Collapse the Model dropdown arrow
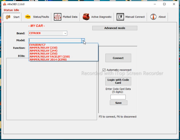 [83, 41]
